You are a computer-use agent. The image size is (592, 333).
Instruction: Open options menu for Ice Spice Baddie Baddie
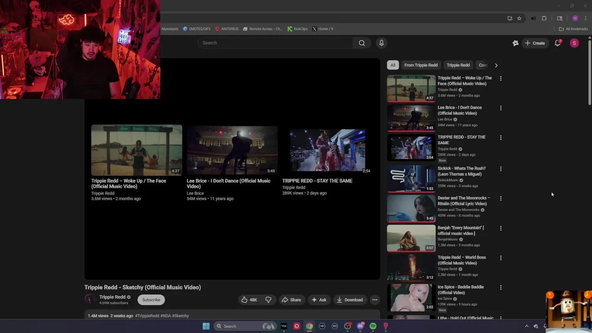coord(500,287)
